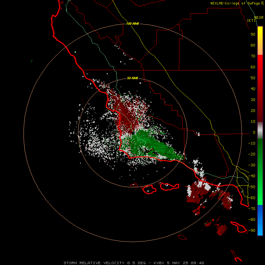Click the -90 scale value
Image resolution: width=265 pixels, height=265 pixels.
[252, 231]
